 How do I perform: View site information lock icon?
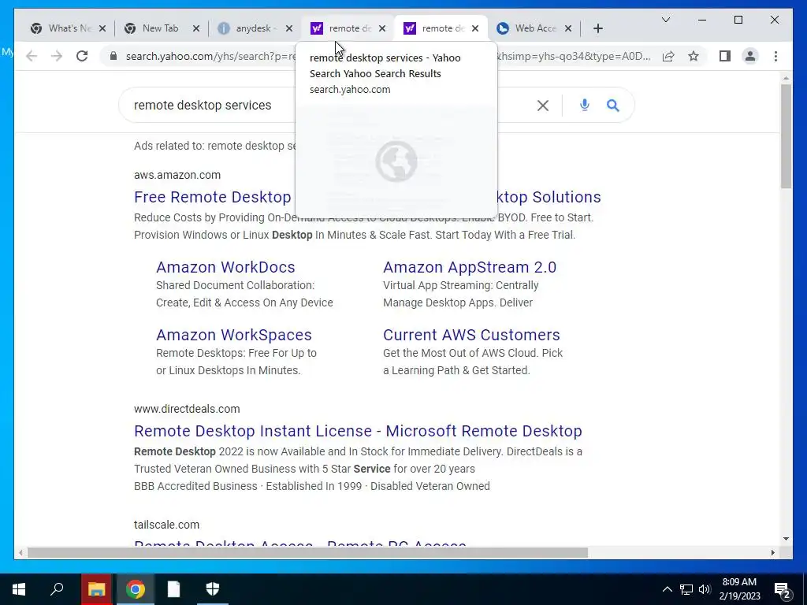[x=113, y=56]
